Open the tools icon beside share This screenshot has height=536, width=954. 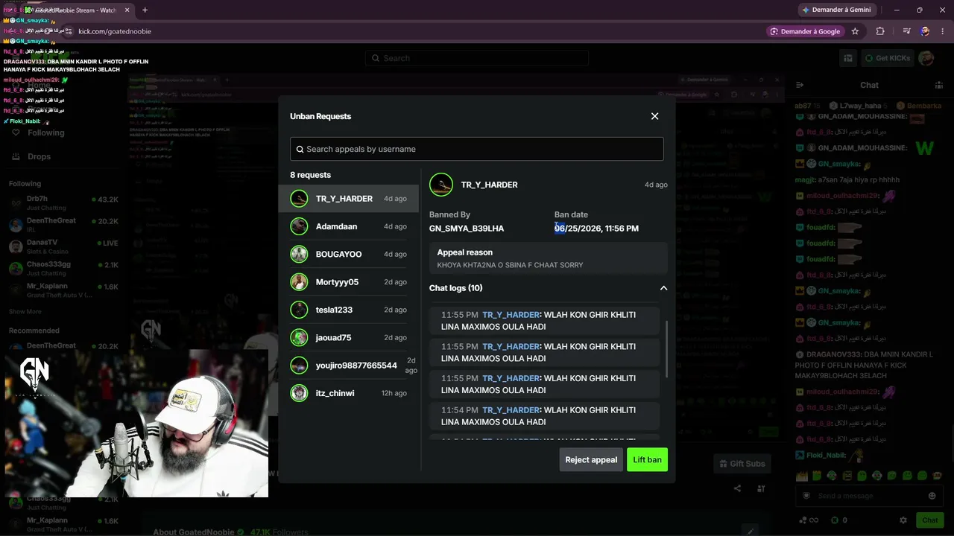tap(761, 488)
